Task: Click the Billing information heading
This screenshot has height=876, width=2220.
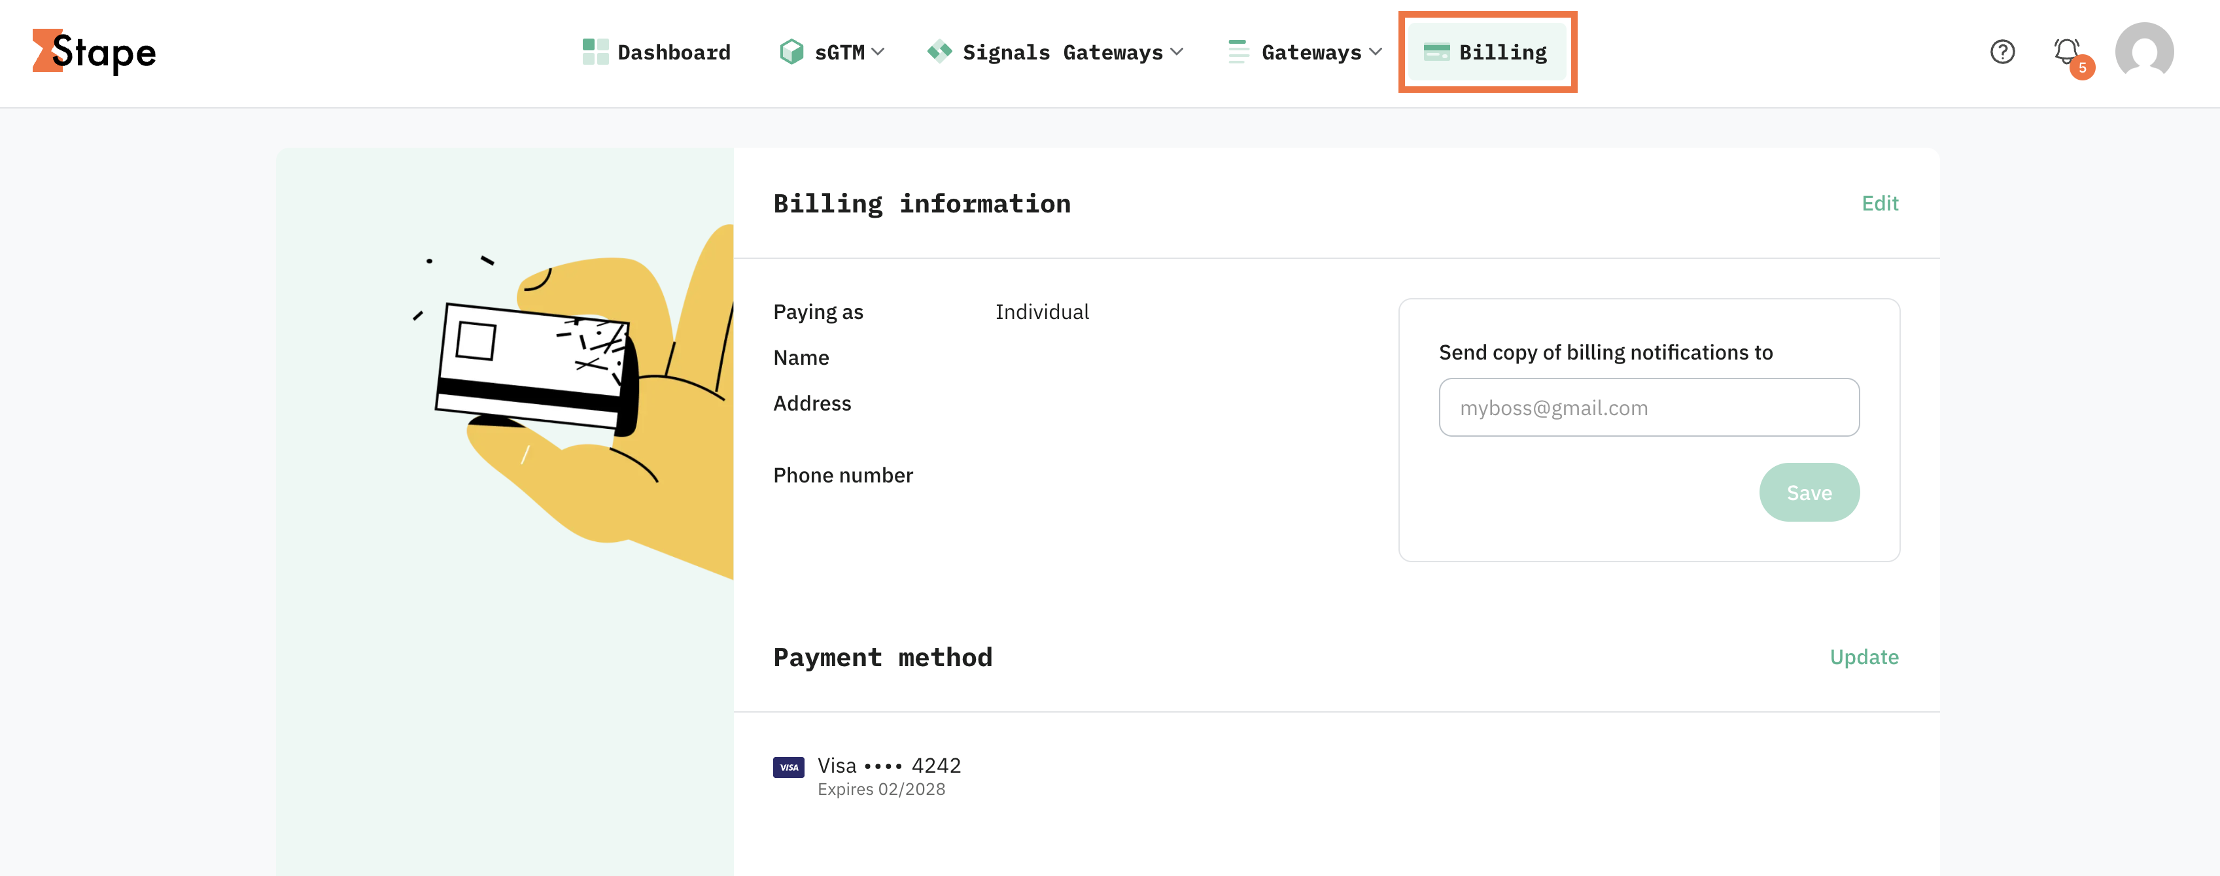Action: pos(921,203)
